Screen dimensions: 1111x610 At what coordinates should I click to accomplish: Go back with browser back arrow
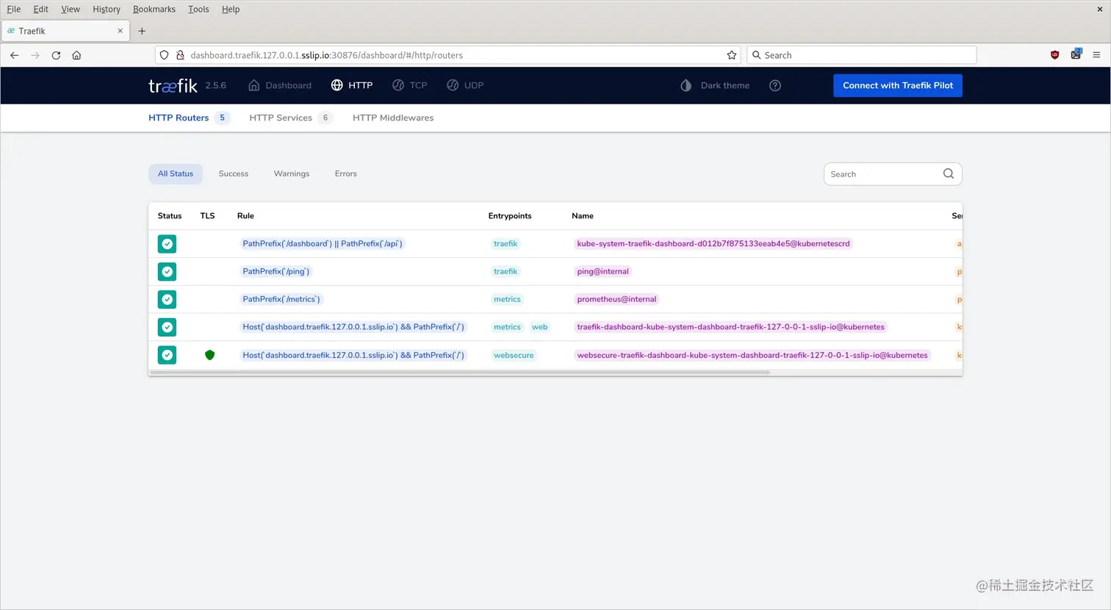click(x=14, y=55)
